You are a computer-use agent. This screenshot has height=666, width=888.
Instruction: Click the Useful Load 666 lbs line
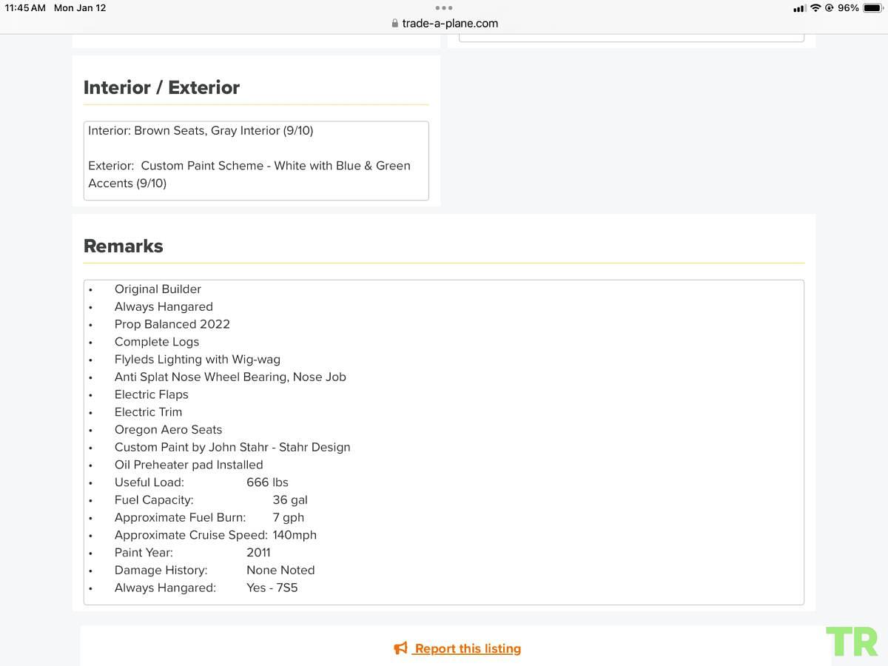[201, 482]
